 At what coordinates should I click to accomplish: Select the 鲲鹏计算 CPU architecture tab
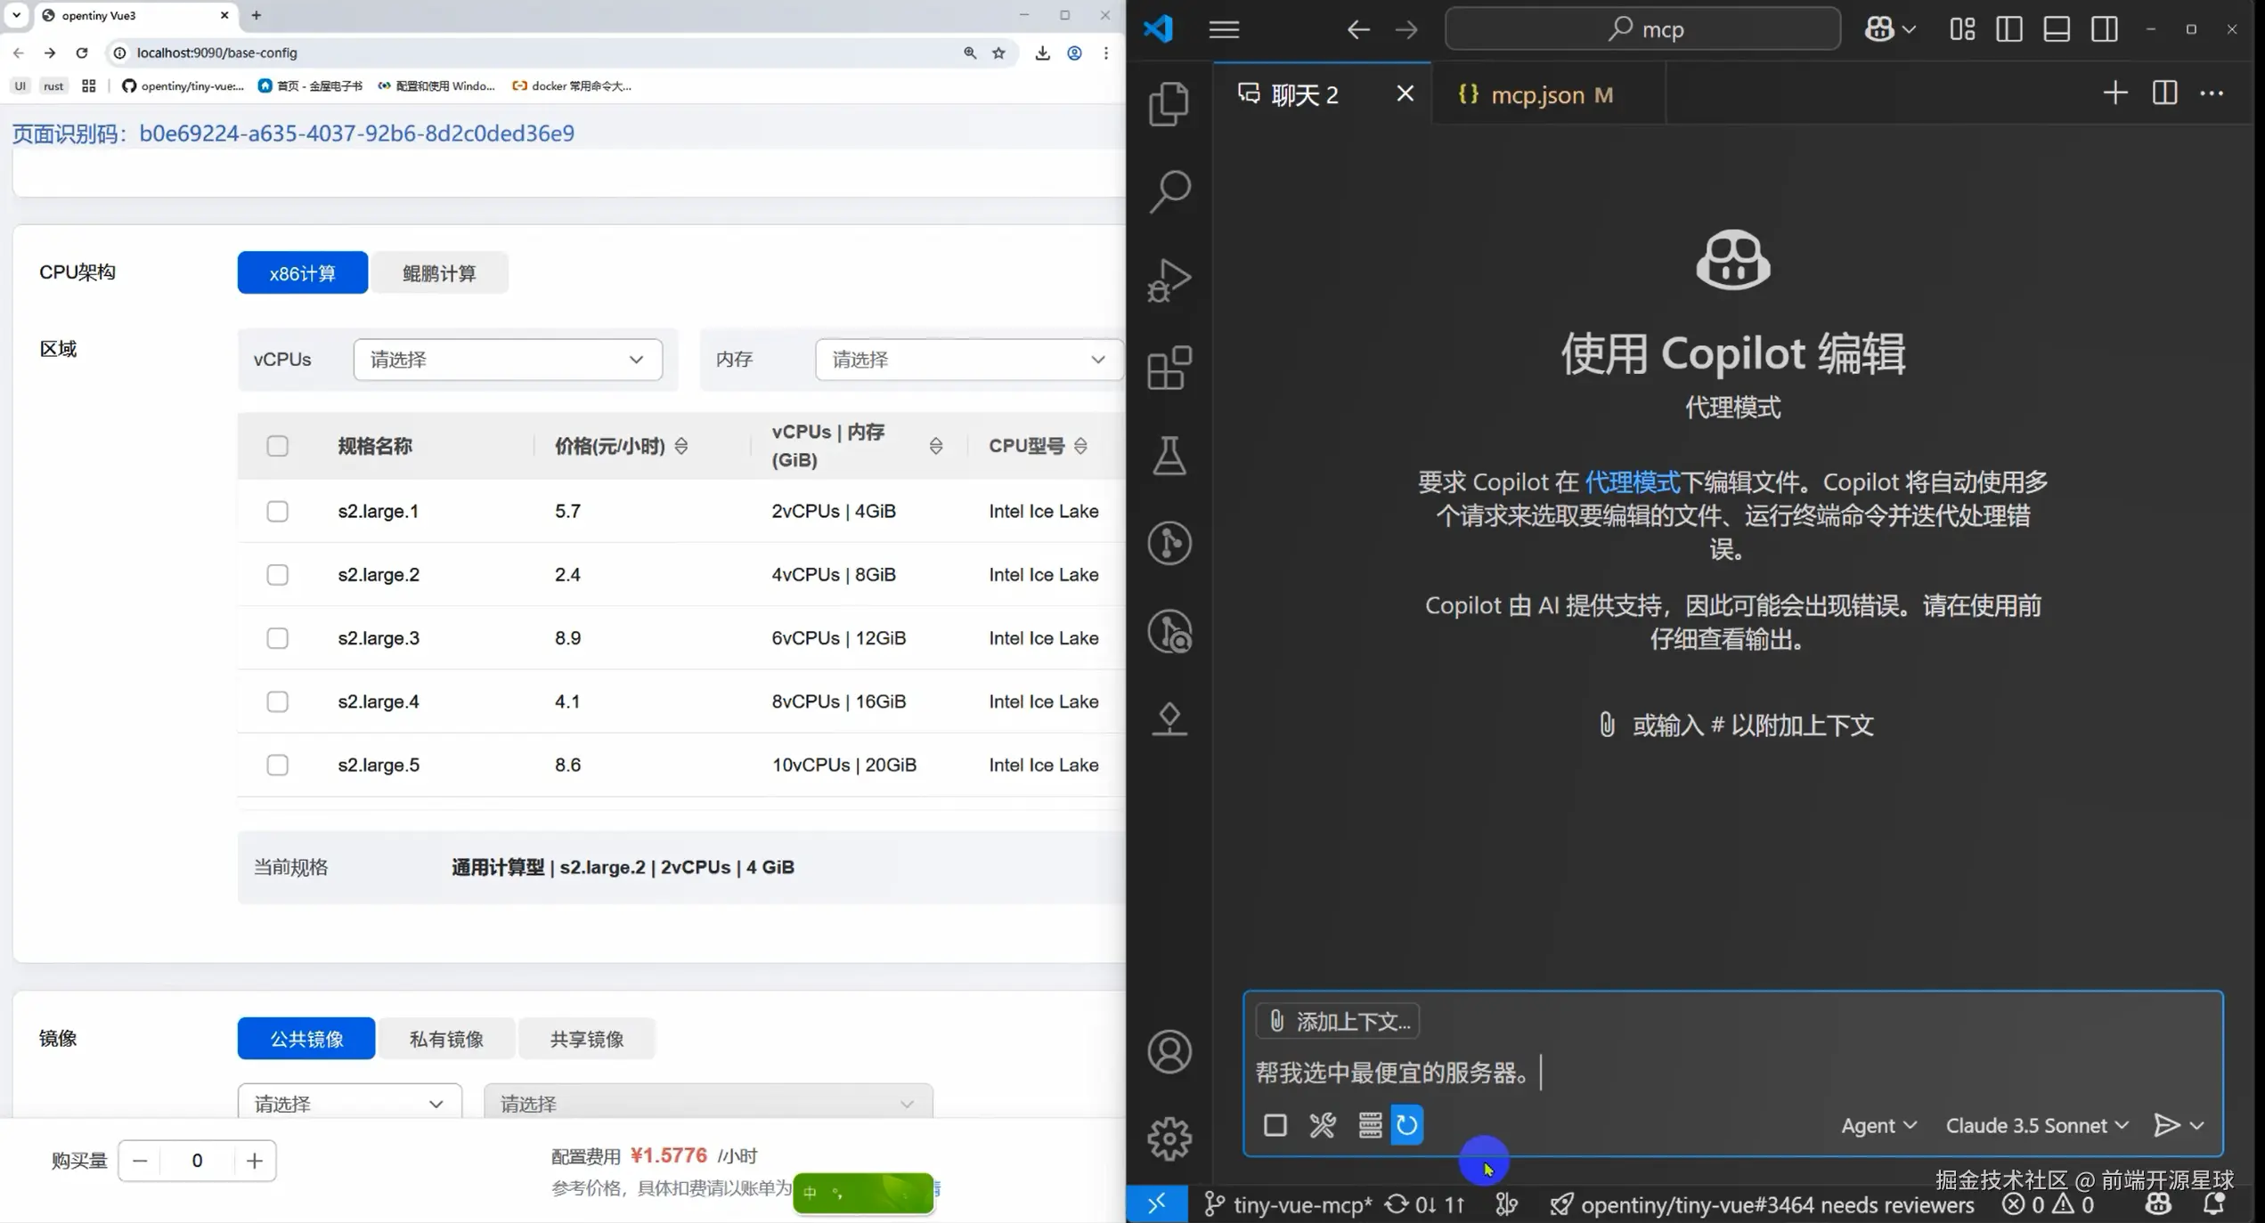(440, 272)
